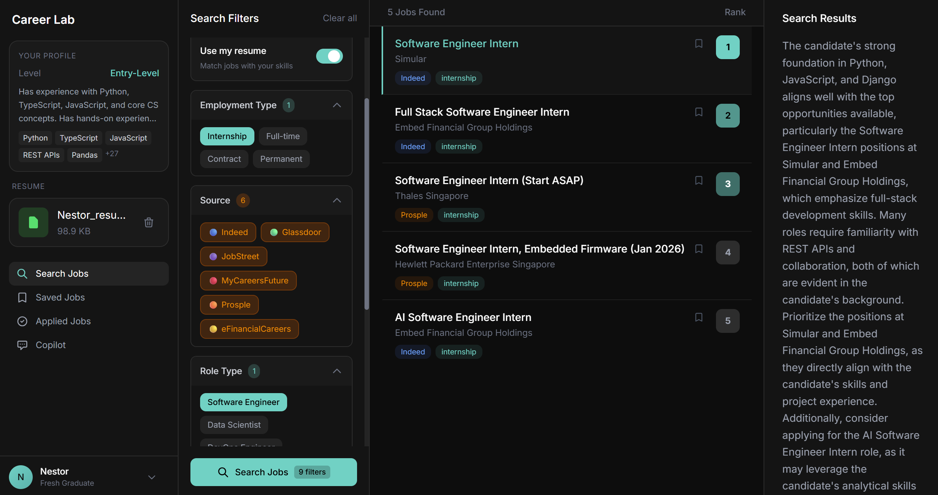Screen dimensions: 938x495
Task: Expand the Nestor account menu chevron
Action: click(x=151, y=477)
